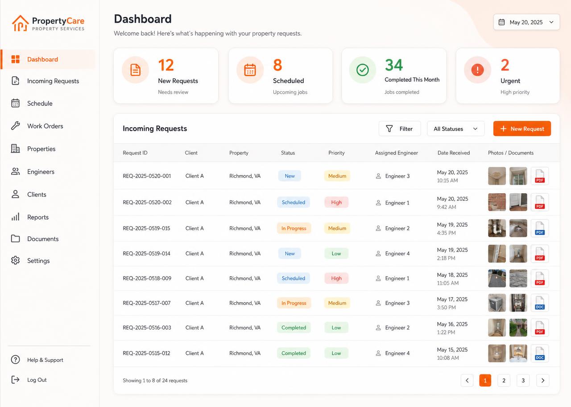The height and width of the screenshot is (407, 571).
Task: Open the Dashboard sidebar item
Action: 48,59
